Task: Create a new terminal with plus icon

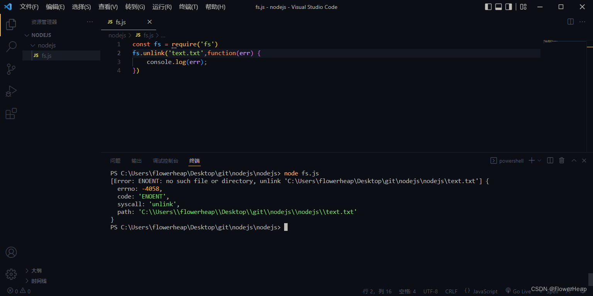Action: pos(532,160)
